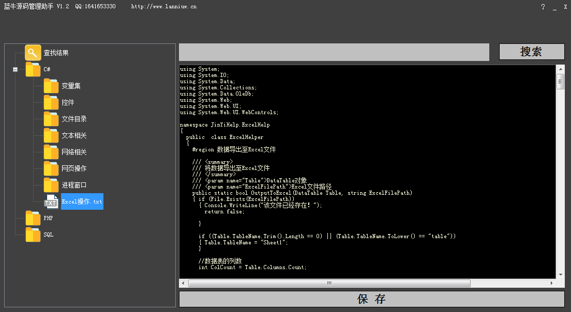Click the C# folder icon
This screenshot has width=571, height=312.
[33, 69]
